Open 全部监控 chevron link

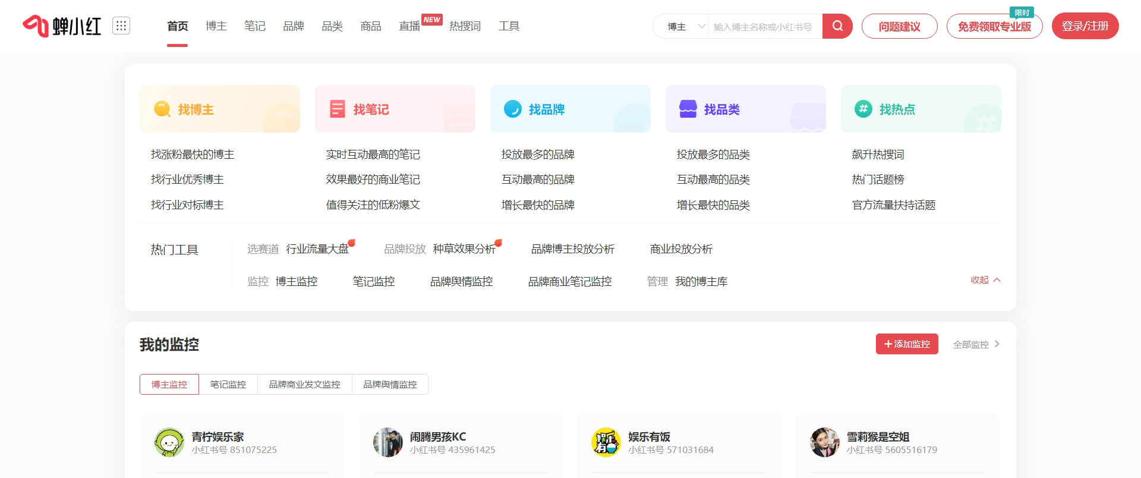pyautogui.click(x=976, y=344)
